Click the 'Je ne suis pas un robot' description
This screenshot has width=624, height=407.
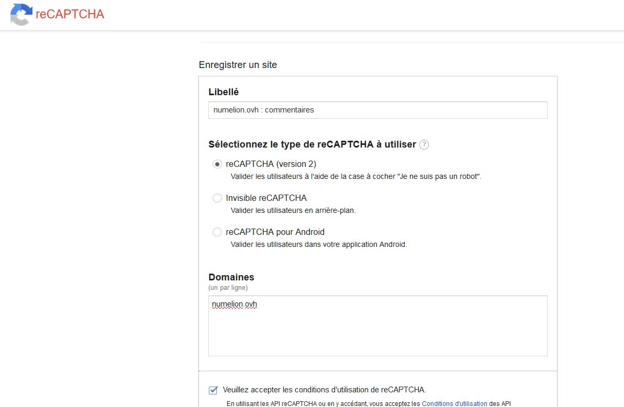click(x=356, y=176)
